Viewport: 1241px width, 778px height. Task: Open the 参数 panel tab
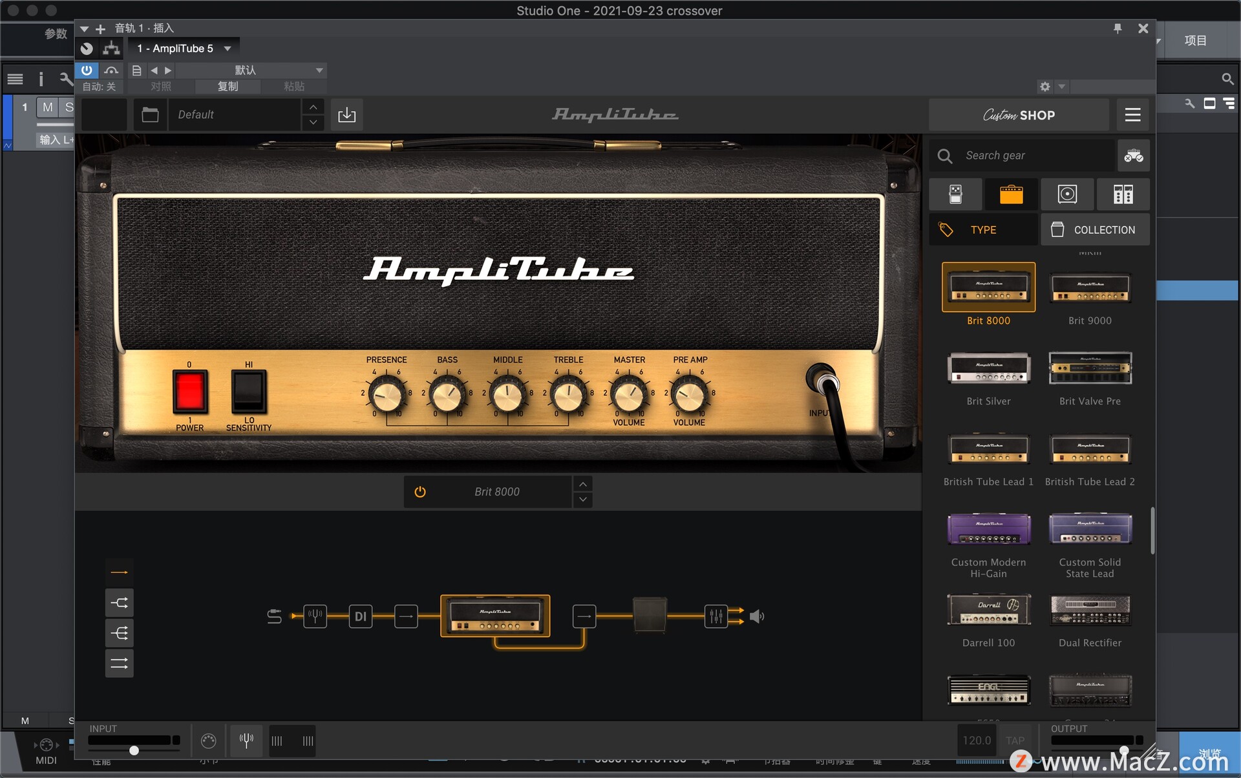56,34
